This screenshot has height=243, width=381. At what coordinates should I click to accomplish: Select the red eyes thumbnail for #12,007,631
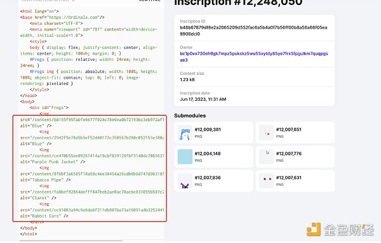pyautogui.click(x=266, y=181)
